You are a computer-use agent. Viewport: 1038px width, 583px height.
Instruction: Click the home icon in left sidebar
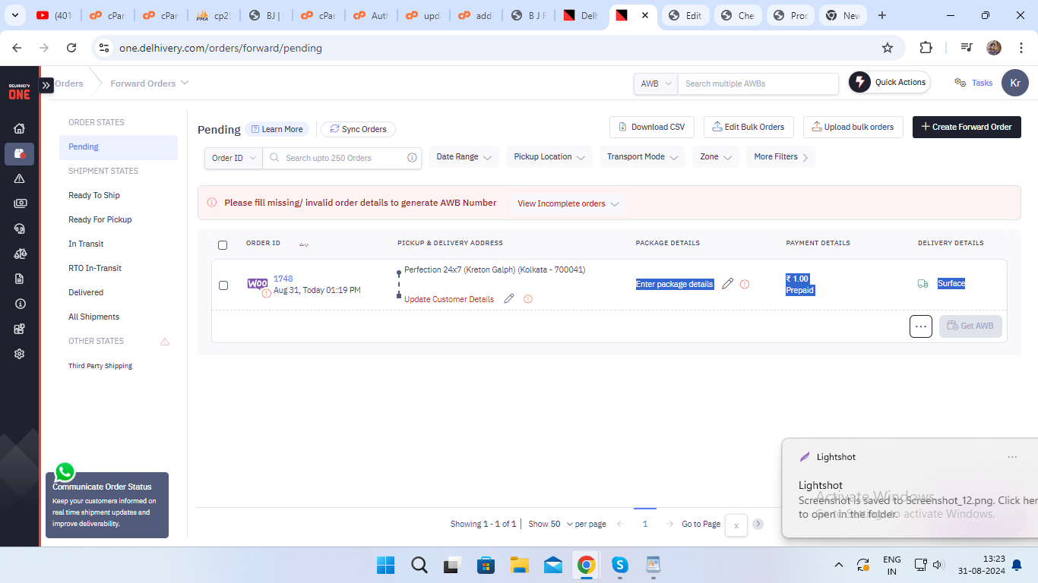(x=20, y=128)
